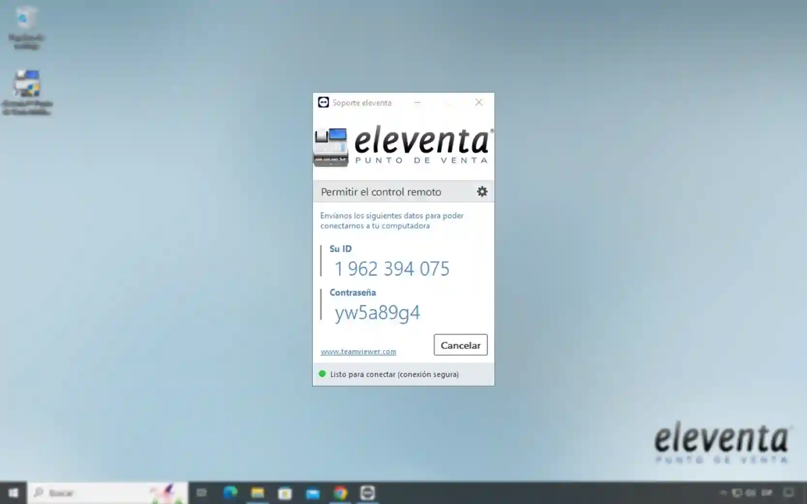807x504 pixels.
Task: Open the Mail app from the taskbar
Action: point(313,493)
